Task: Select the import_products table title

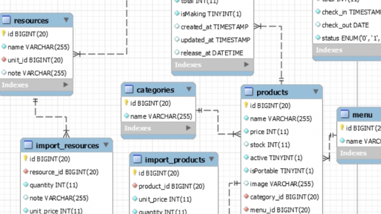Action: coord(175,160)
